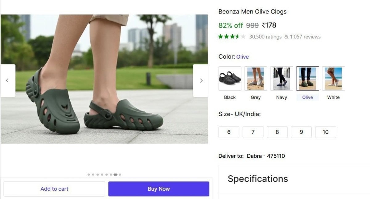370x199 pixels.
Task: Select the Navy color variant thumbnail
Action: click(281, 78)
